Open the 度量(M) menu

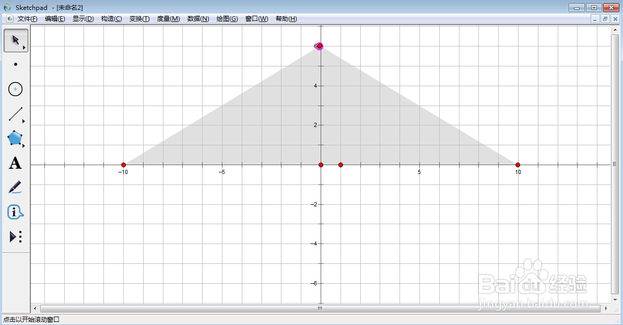click(169, 19)
